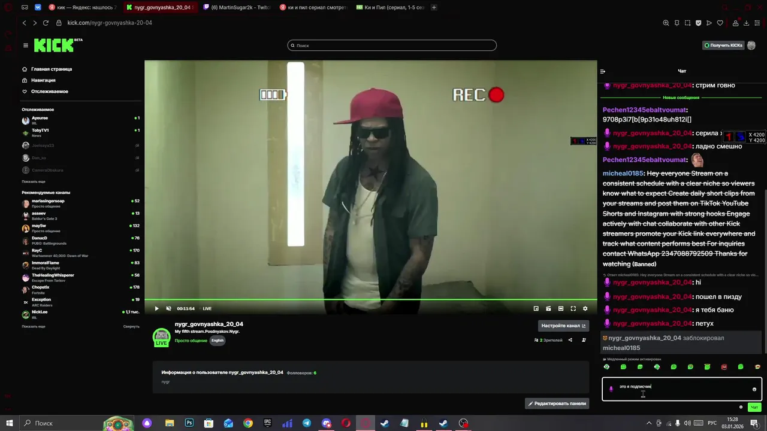Collapse the chat panel

click(603, 71)
